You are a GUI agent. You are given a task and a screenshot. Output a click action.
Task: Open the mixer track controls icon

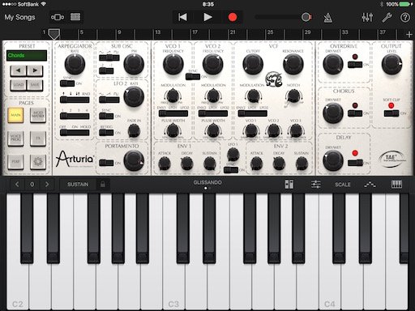tap(367, 17)
